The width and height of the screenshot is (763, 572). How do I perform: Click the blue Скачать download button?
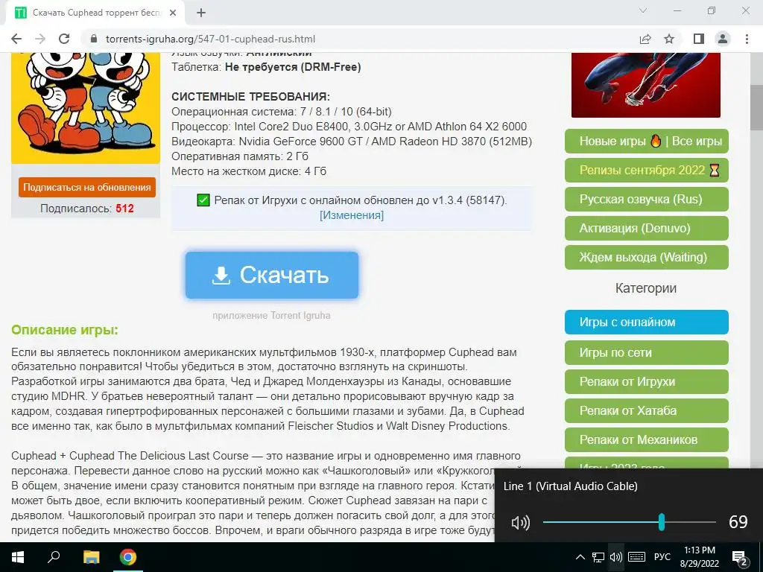tap(272, 275)
